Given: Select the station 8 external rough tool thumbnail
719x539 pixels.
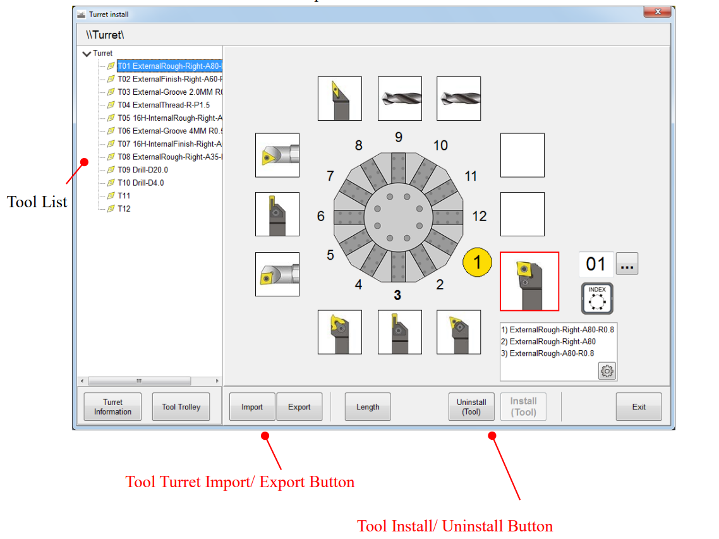Looking at the screenshot, I should 340,99.
